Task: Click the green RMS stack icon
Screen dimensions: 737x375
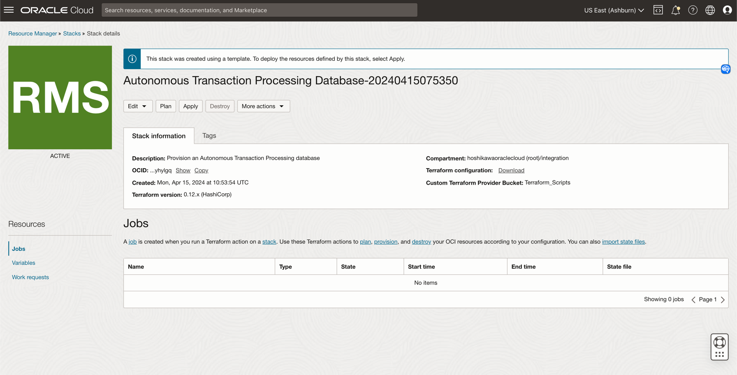Action: coord(60,97)
